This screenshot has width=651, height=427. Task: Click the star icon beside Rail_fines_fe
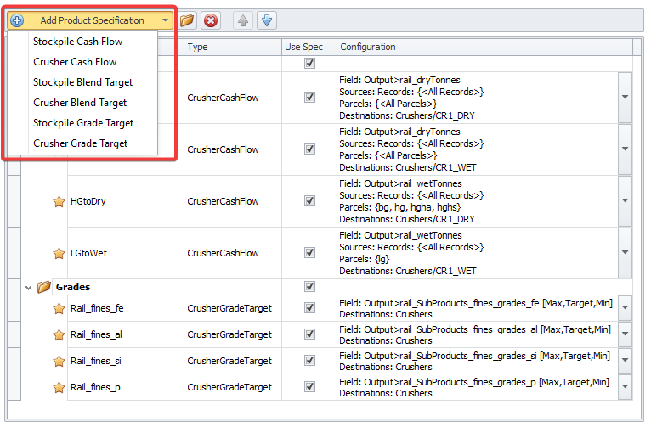point(59,308)
